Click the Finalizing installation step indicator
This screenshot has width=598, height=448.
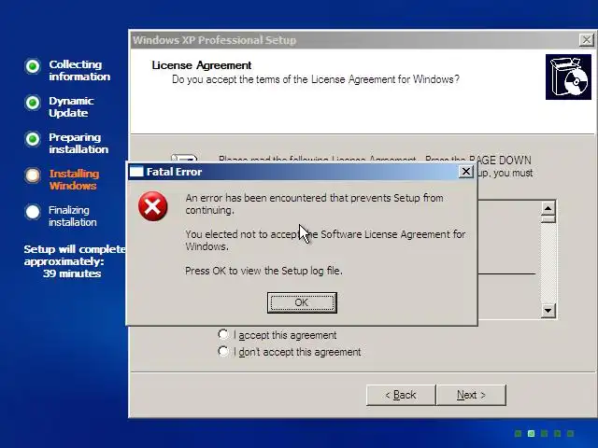33,212
